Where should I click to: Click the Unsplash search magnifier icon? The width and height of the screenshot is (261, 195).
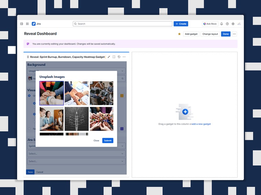point(123,79)
